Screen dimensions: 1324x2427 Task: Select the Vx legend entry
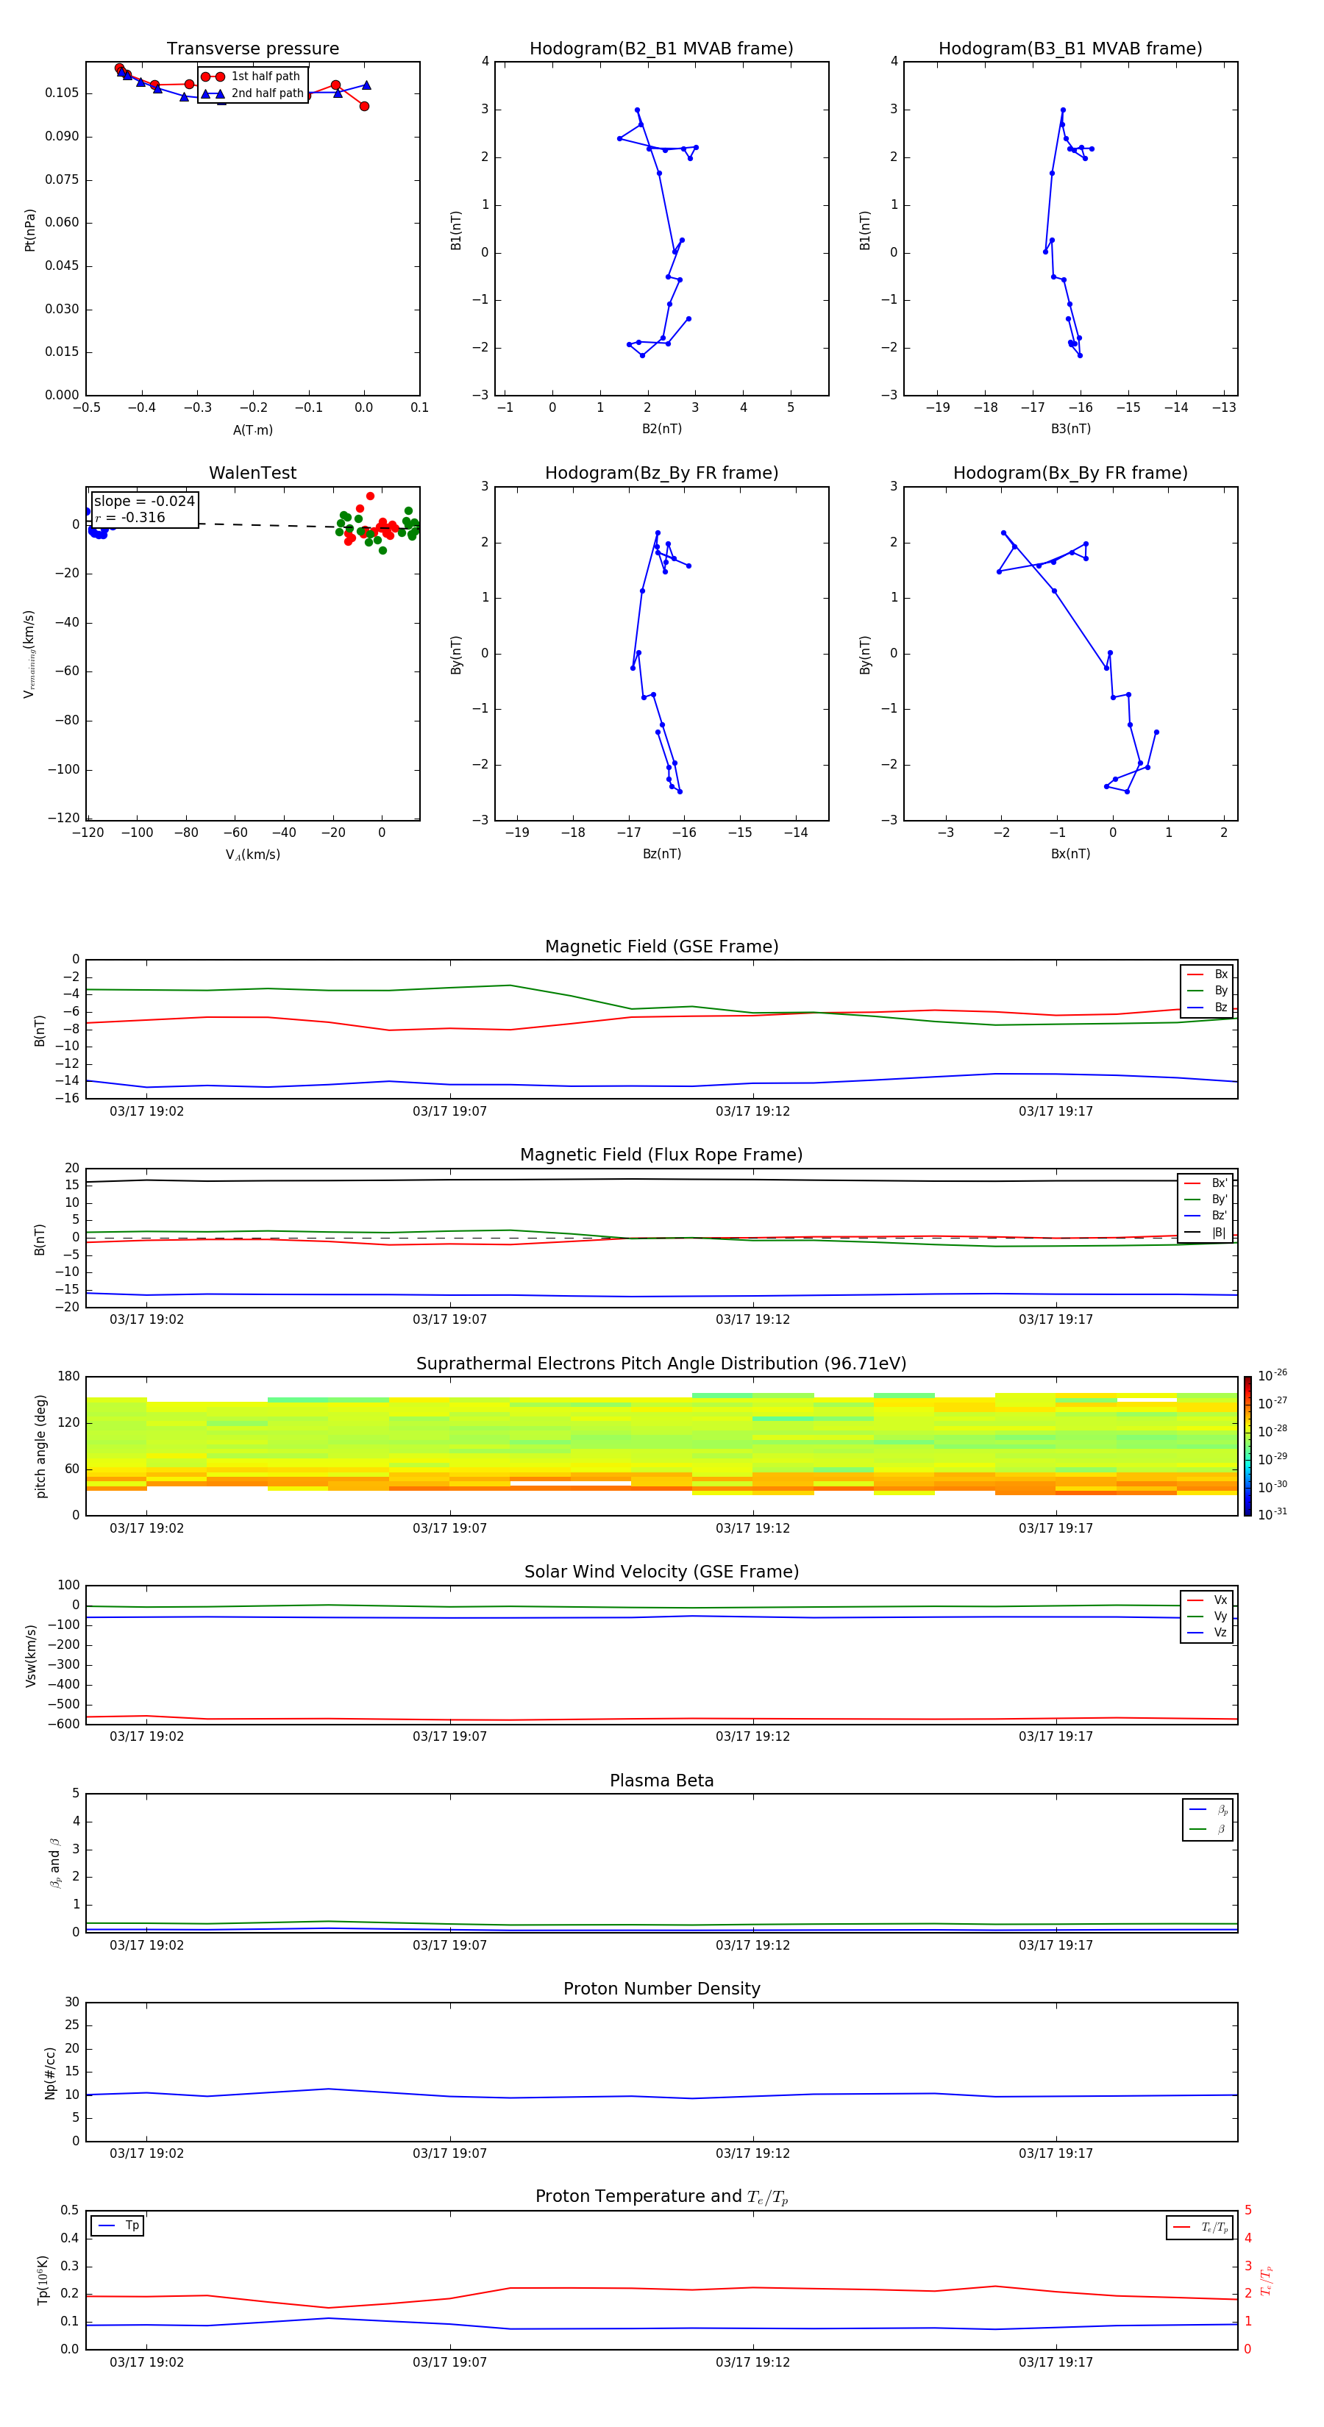(1207, 1600)
